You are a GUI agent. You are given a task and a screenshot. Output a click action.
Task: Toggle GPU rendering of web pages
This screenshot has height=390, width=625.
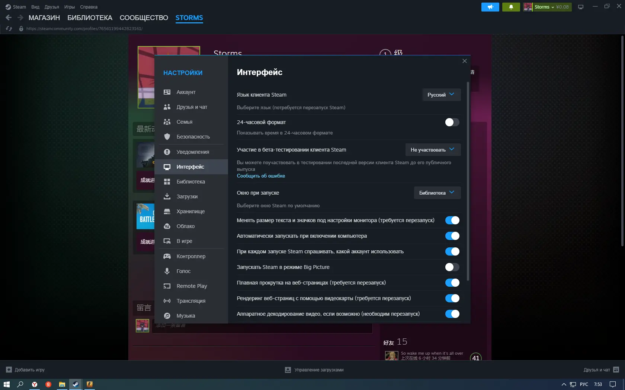pyautogui.click(x=452, y=298)
